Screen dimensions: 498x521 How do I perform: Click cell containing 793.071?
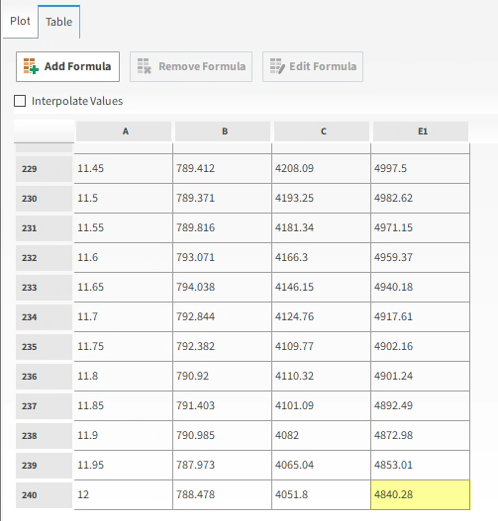[222, 257]
